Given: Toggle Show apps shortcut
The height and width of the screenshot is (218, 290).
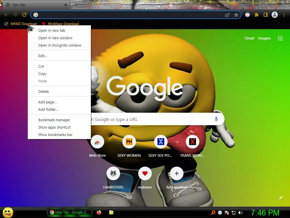Looking at the screenshot, I should pyautogui.click(x=59, y=127).
